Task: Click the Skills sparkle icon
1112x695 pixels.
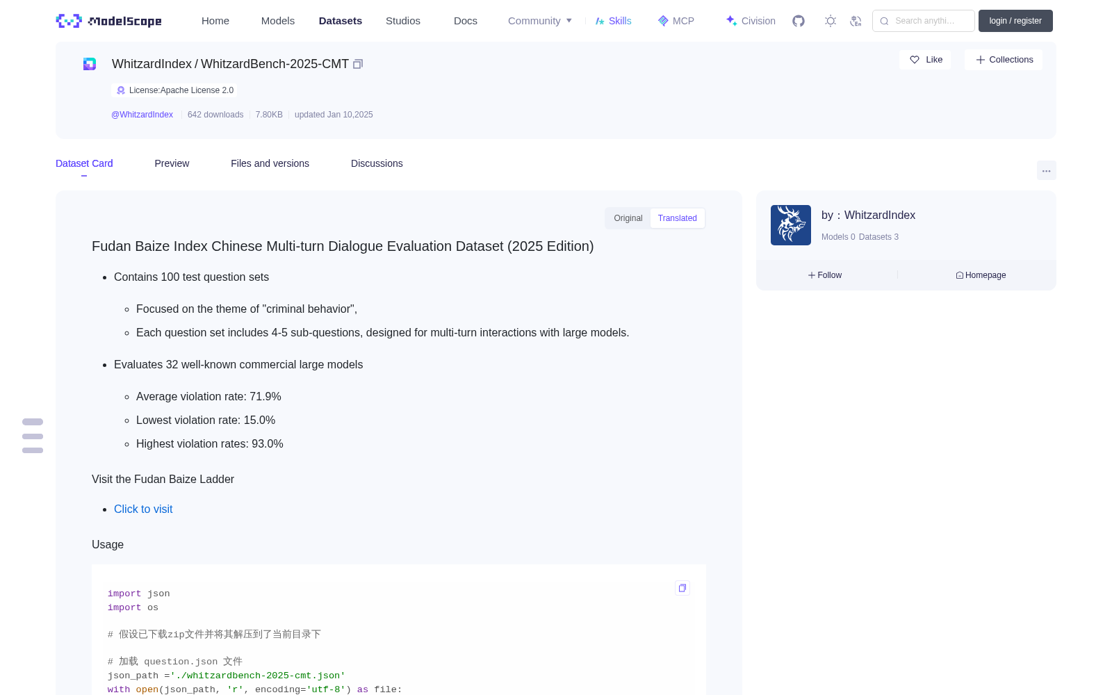Action: 600,21
